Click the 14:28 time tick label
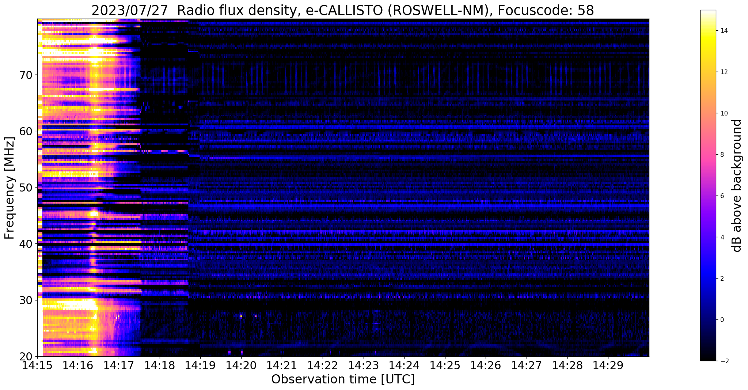Image resolution: width=748 pixels, height=390 pixels. 567,365
